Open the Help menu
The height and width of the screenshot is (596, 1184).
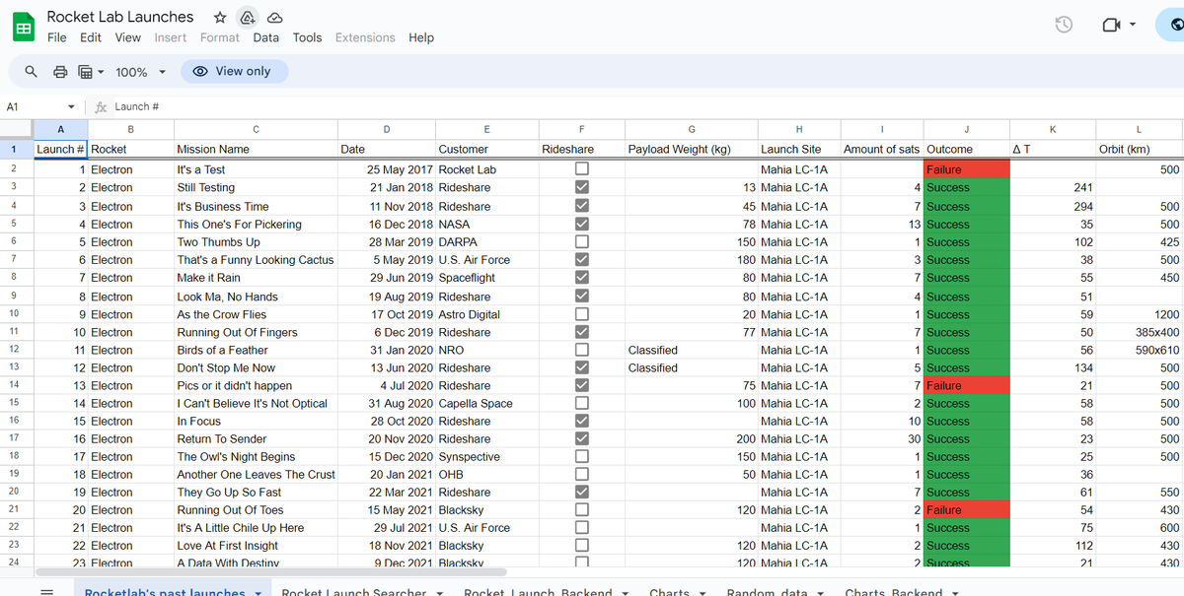[x=421, y=37]
